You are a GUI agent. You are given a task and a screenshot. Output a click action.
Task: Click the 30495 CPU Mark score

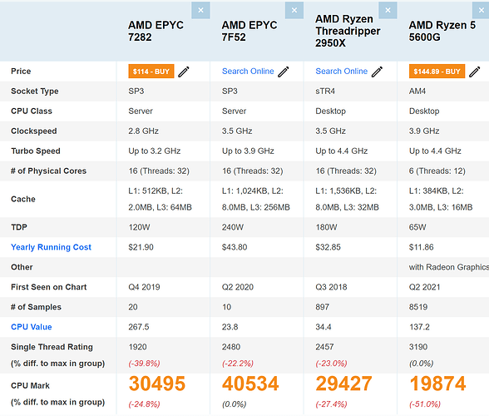157,384
